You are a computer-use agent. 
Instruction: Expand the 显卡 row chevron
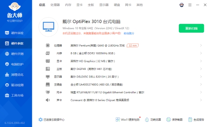click(201, 61)
